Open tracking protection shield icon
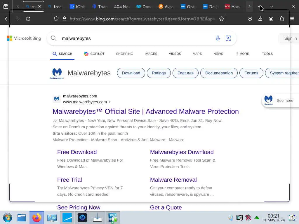The height and width of the screenshot is (224, 299). point(56,19)
